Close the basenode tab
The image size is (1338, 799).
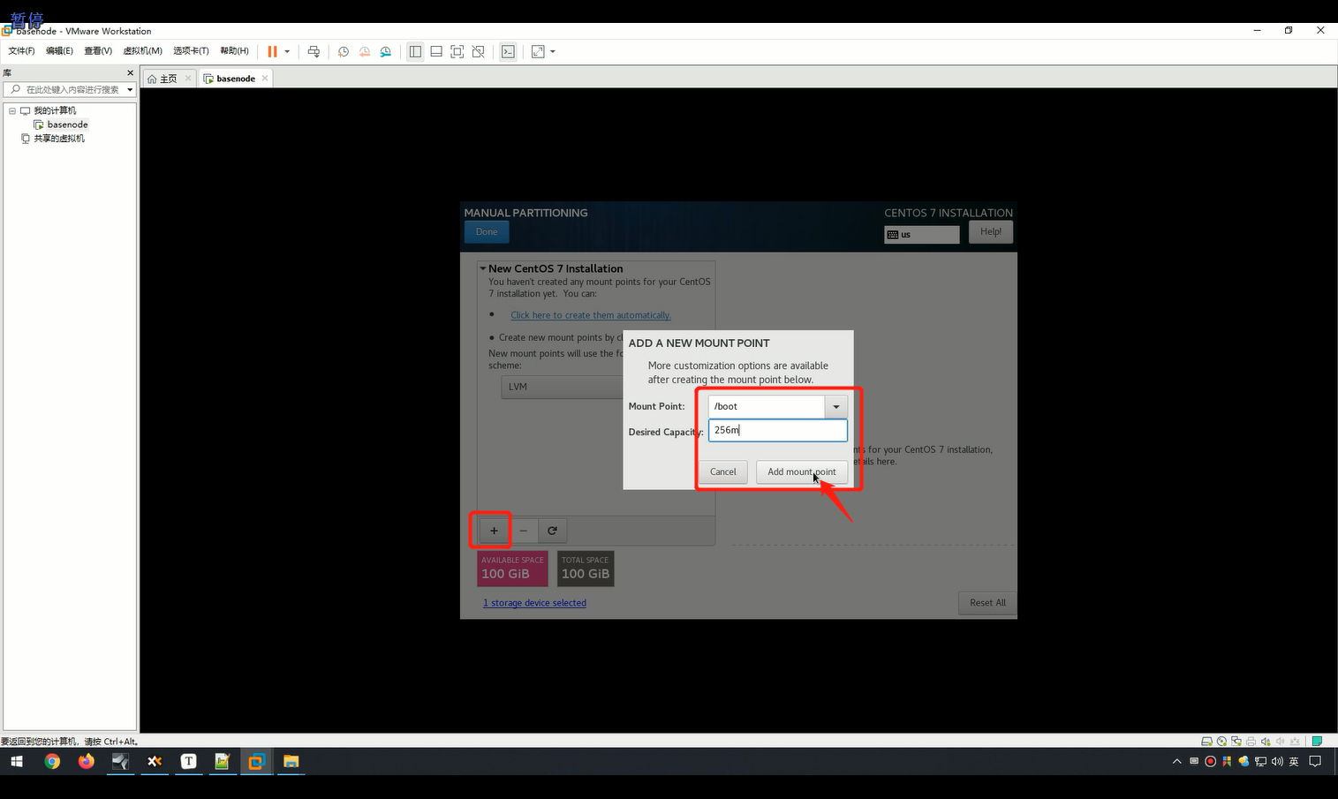point(265,79)
